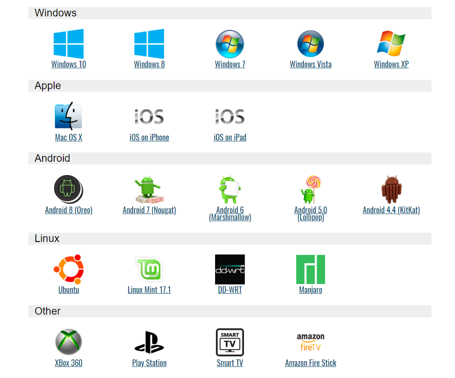Image resolution: width=455 pixels, height=378 pixels.
Task: Click the Android Lollipop icon
Action: (x=310, y=189)
